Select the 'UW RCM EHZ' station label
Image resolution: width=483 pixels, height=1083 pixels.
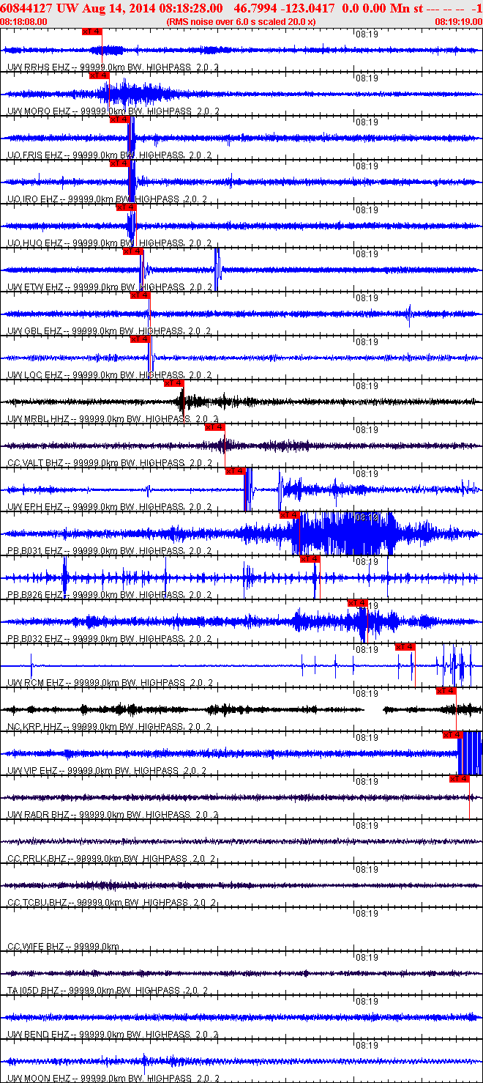click(36, 683)
